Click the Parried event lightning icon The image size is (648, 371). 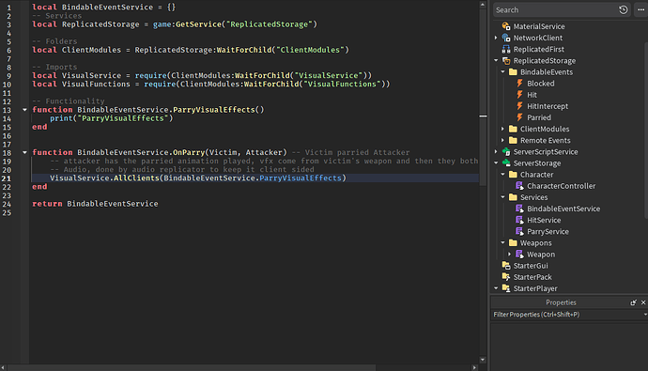coord(519,117)
